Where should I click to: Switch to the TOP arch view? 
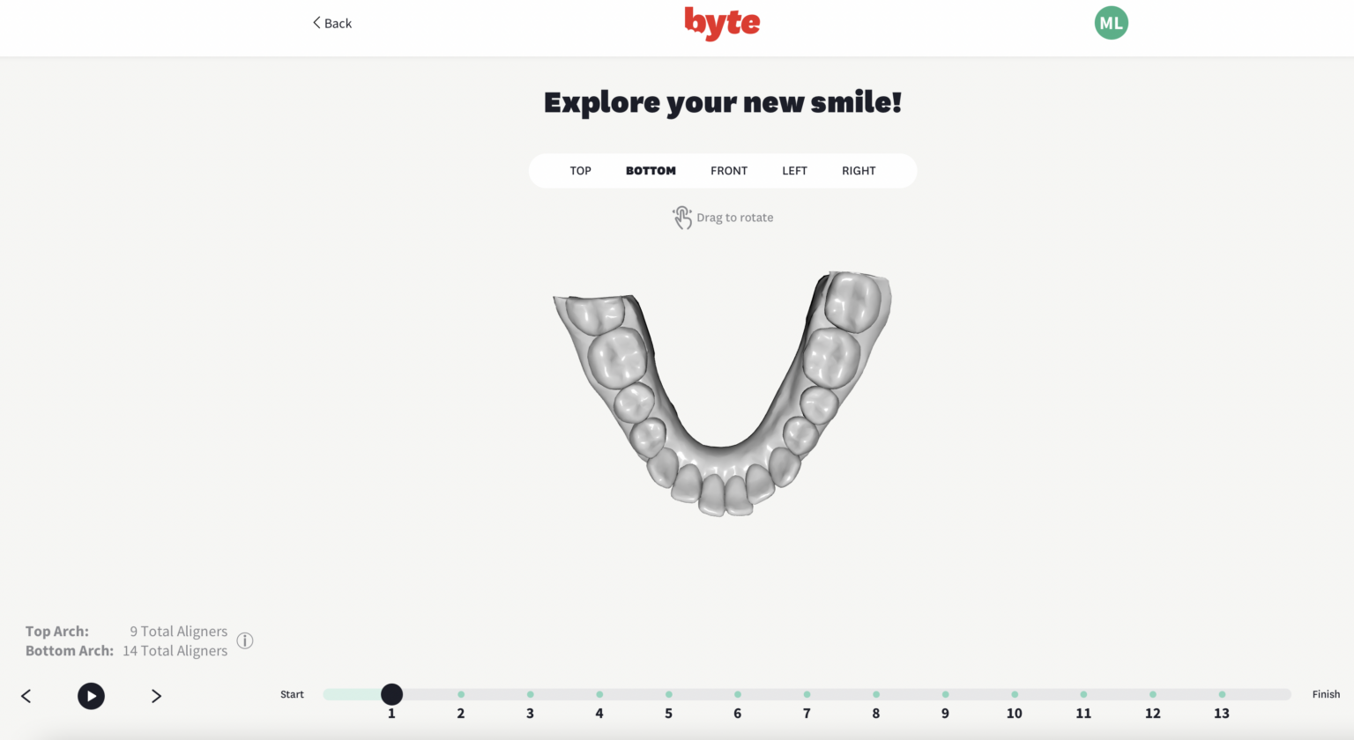coord(580,170)
